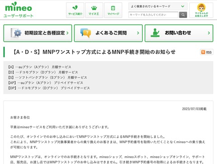Image resolution: width=217 pixels, height=164 pixels.
Task: Click the 平素はmineoサービスを sentence
Action: (x=60, y=127)
